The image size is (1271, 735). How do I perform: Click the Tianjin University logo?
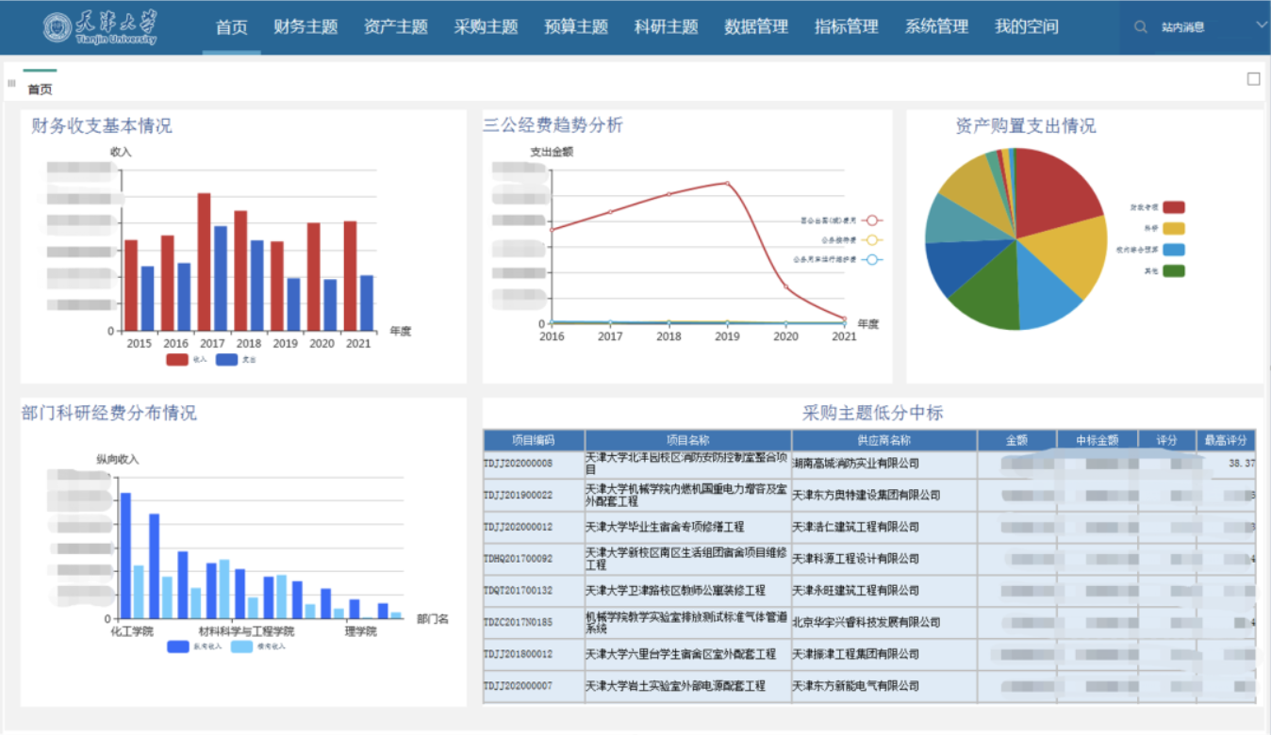(x=101, y=27)
